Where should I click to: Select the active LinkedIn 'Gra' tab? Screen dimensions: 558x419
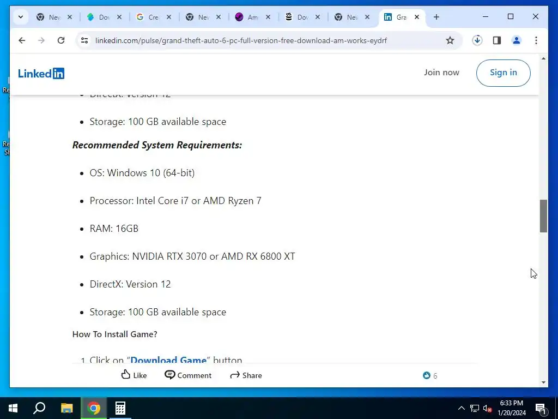[402, 17]
